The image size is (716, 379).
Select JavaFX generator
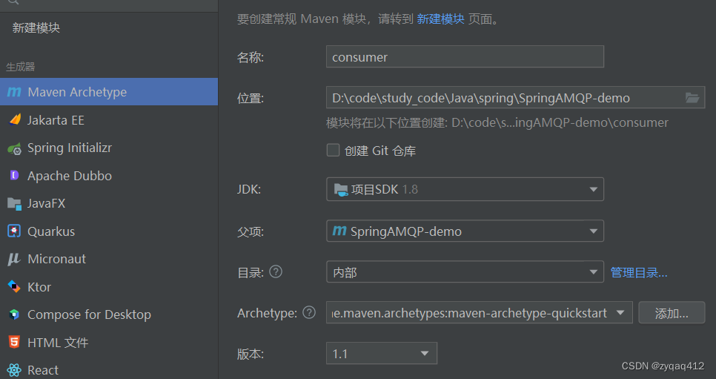coord(109,203)
